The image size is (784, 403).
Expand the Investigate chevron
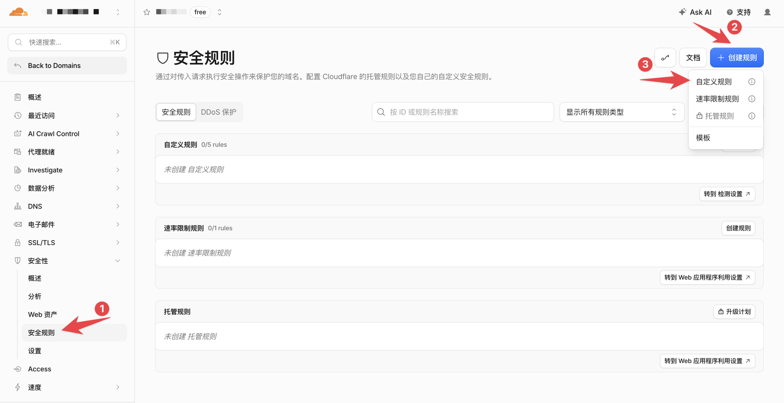tap(118, 170)
